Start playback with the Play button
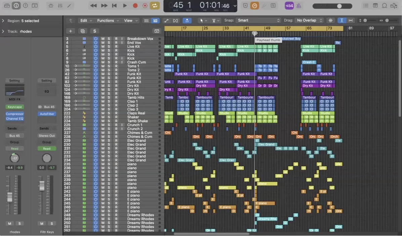The image size is (402, 236). click(x=125, y=5)
